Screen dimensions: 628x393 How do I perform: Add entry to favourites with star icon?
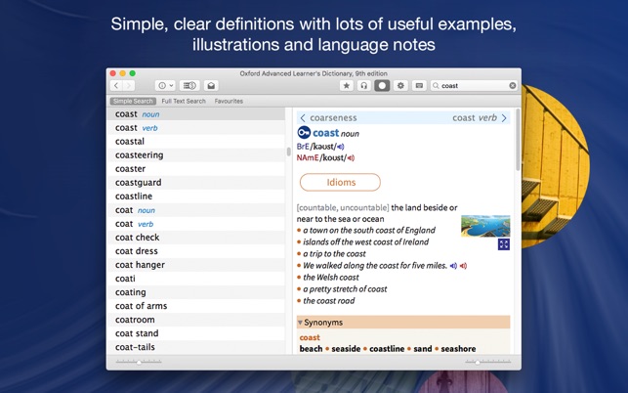point(347,85)
